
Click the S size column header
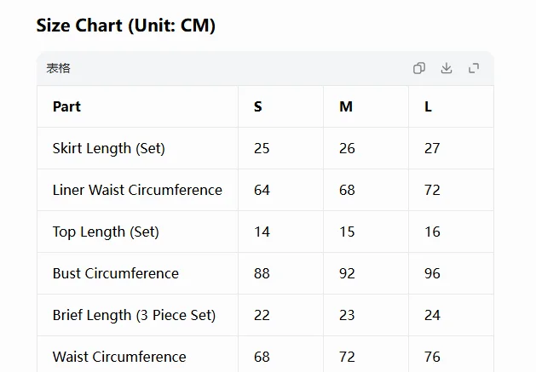257,106
